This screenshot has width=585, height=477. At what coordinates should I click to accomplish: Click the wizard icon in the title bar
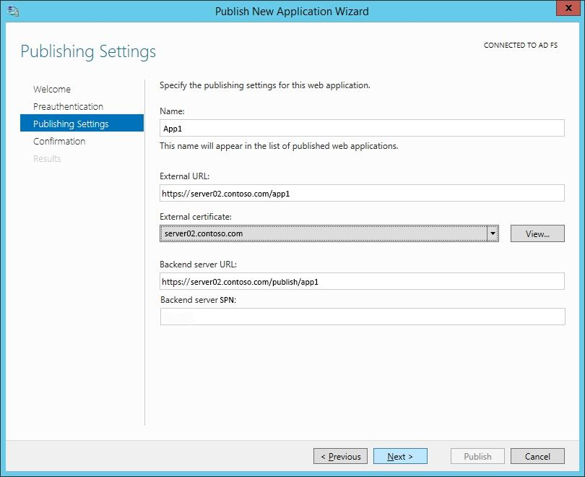click(x=14, y=11)
